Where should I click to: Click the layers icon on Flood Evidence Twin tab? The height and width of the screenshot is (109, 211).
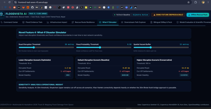[x=23, y=22]
